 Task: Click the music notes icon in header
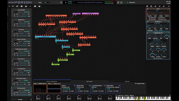click(118, 3)
